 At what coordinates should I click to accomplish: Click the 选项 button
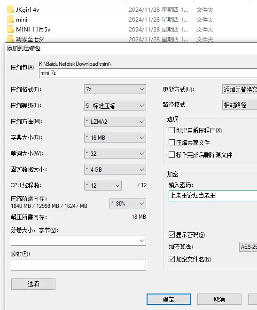tap(33, 284)
